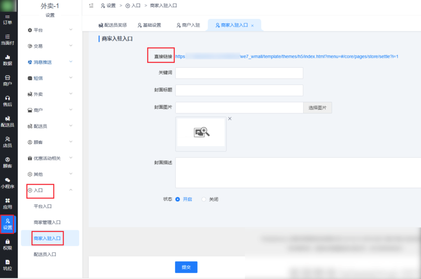421x279 pixels.
Task: Click the 关键词 input field
Action: point(238,73)
